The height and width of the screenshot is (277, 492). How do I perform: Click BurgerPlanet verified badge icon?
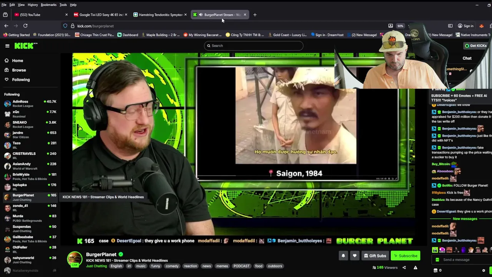[121, 254]
